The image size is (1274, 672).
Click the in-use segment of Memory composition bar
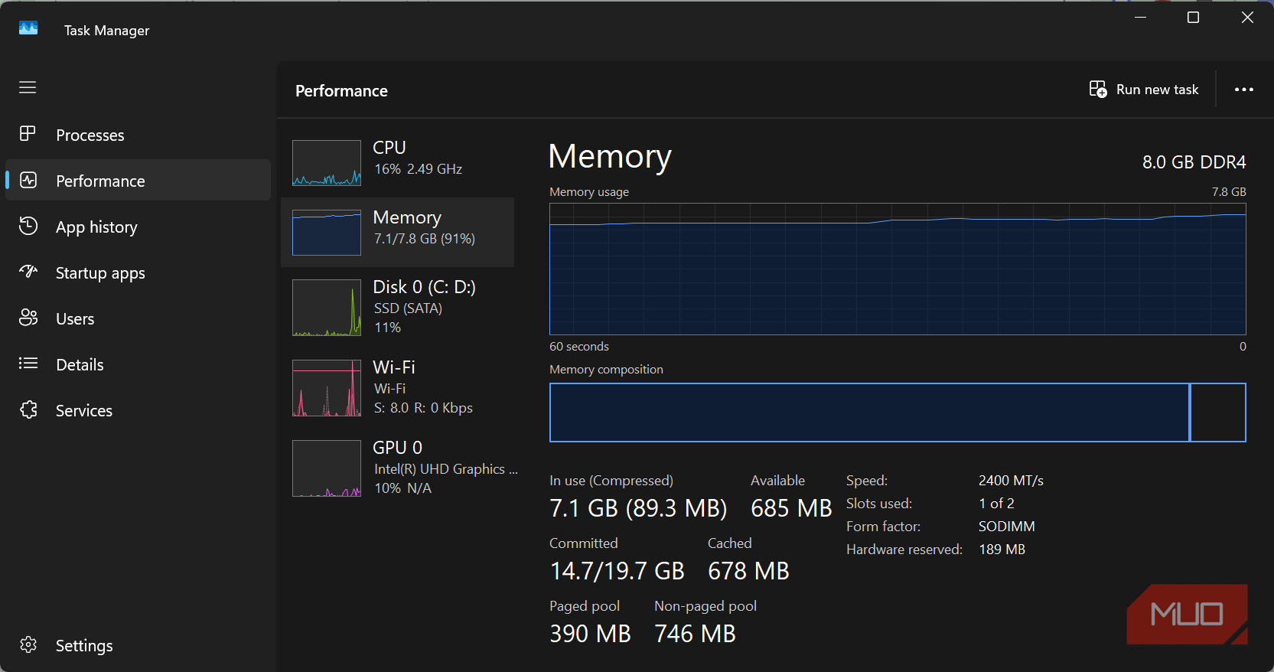click(870, 413)
